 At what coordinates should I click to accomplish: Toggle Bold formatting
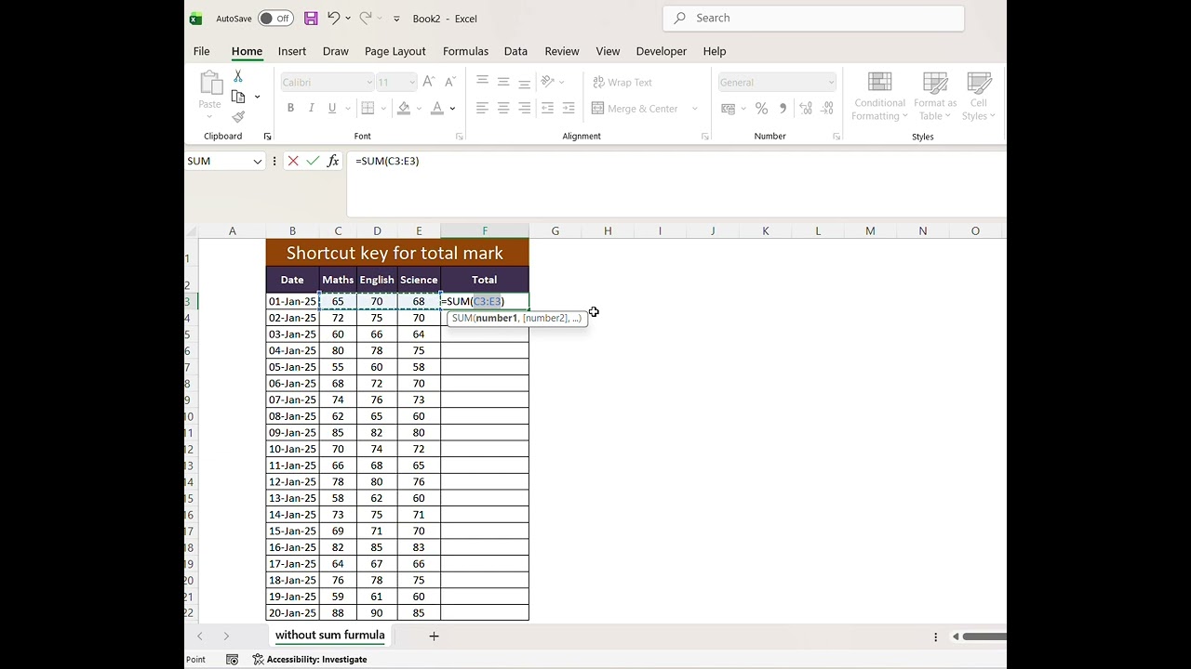point(290,108)
